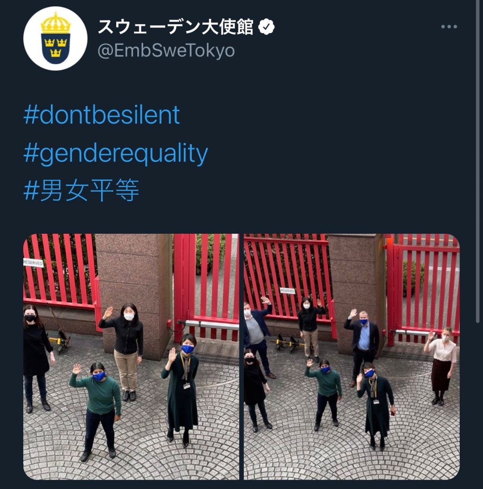Open the #dontbesilent hashtag
The width and height of the screenshot is (483, 489).
pyautogui.click(x=102, y=115)
